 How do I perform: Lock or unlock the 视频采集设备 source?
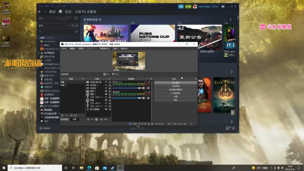[x=109, y=82]
